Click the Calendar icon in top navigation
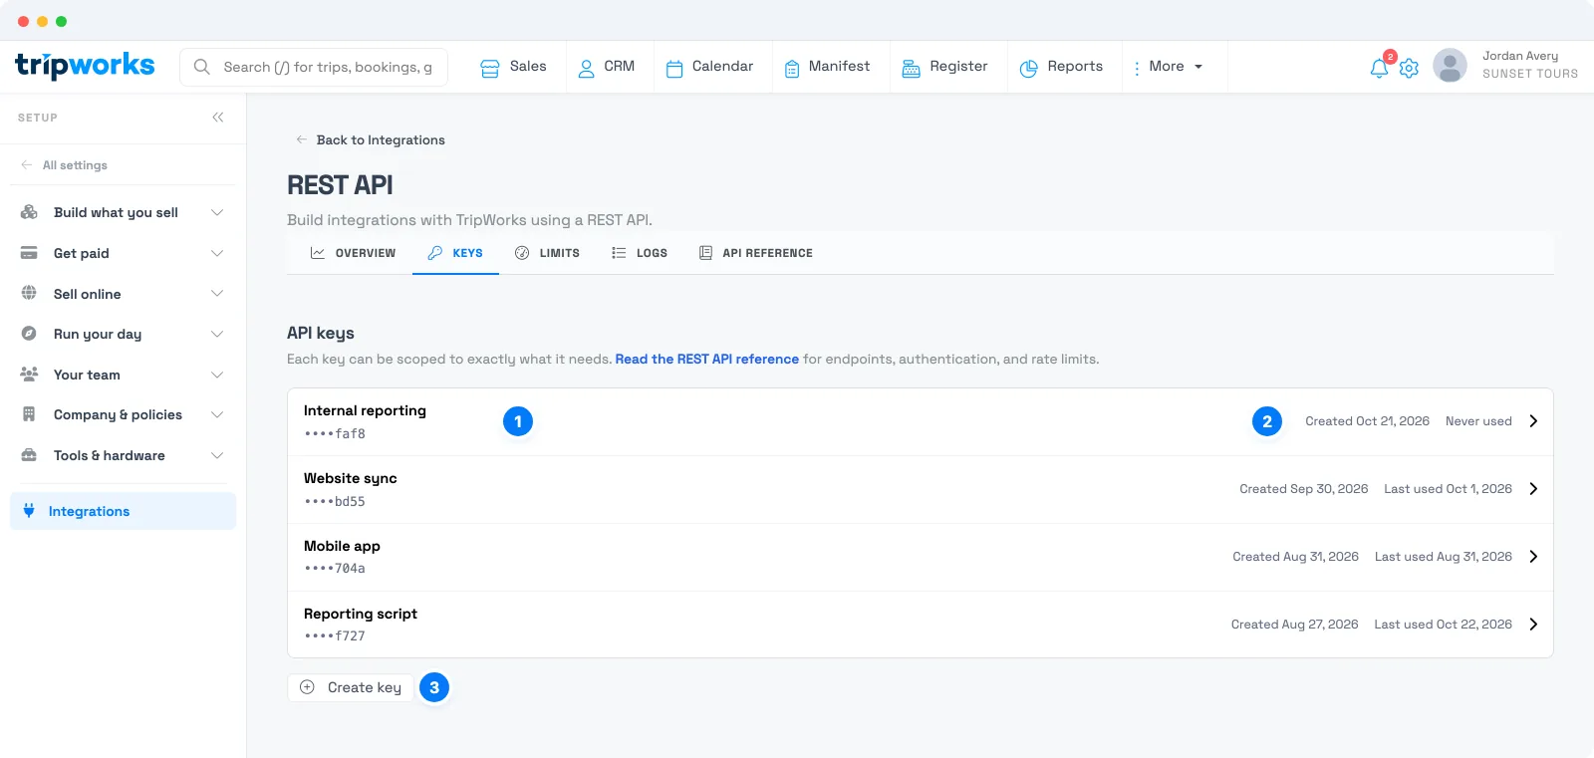This screenshot has width=1594, height=758. 674,68
